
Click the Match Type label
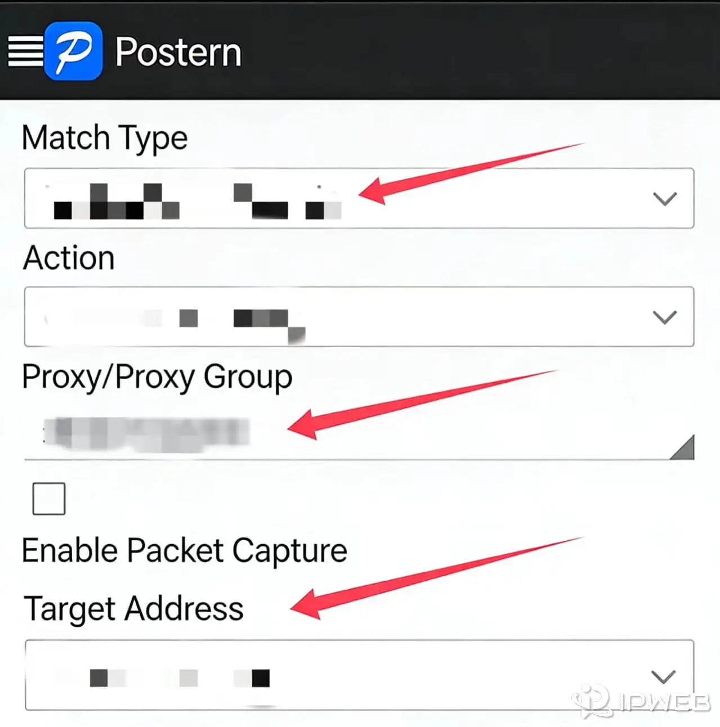click(x=105, y=138)
